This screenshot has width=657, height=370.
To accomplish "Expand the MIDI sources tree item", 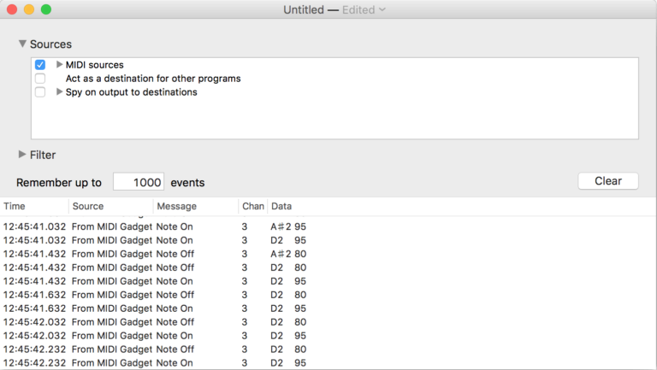I will tap(60, 65).
